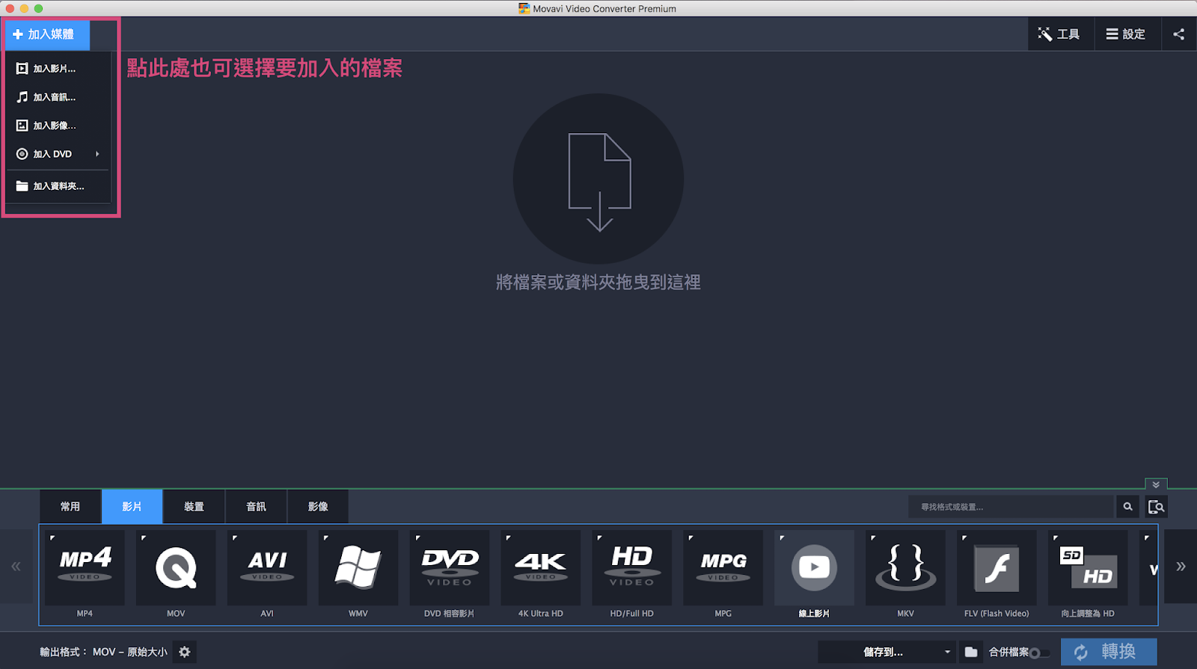
Task: Switch to the 音訊 tab
Action: 257,507
